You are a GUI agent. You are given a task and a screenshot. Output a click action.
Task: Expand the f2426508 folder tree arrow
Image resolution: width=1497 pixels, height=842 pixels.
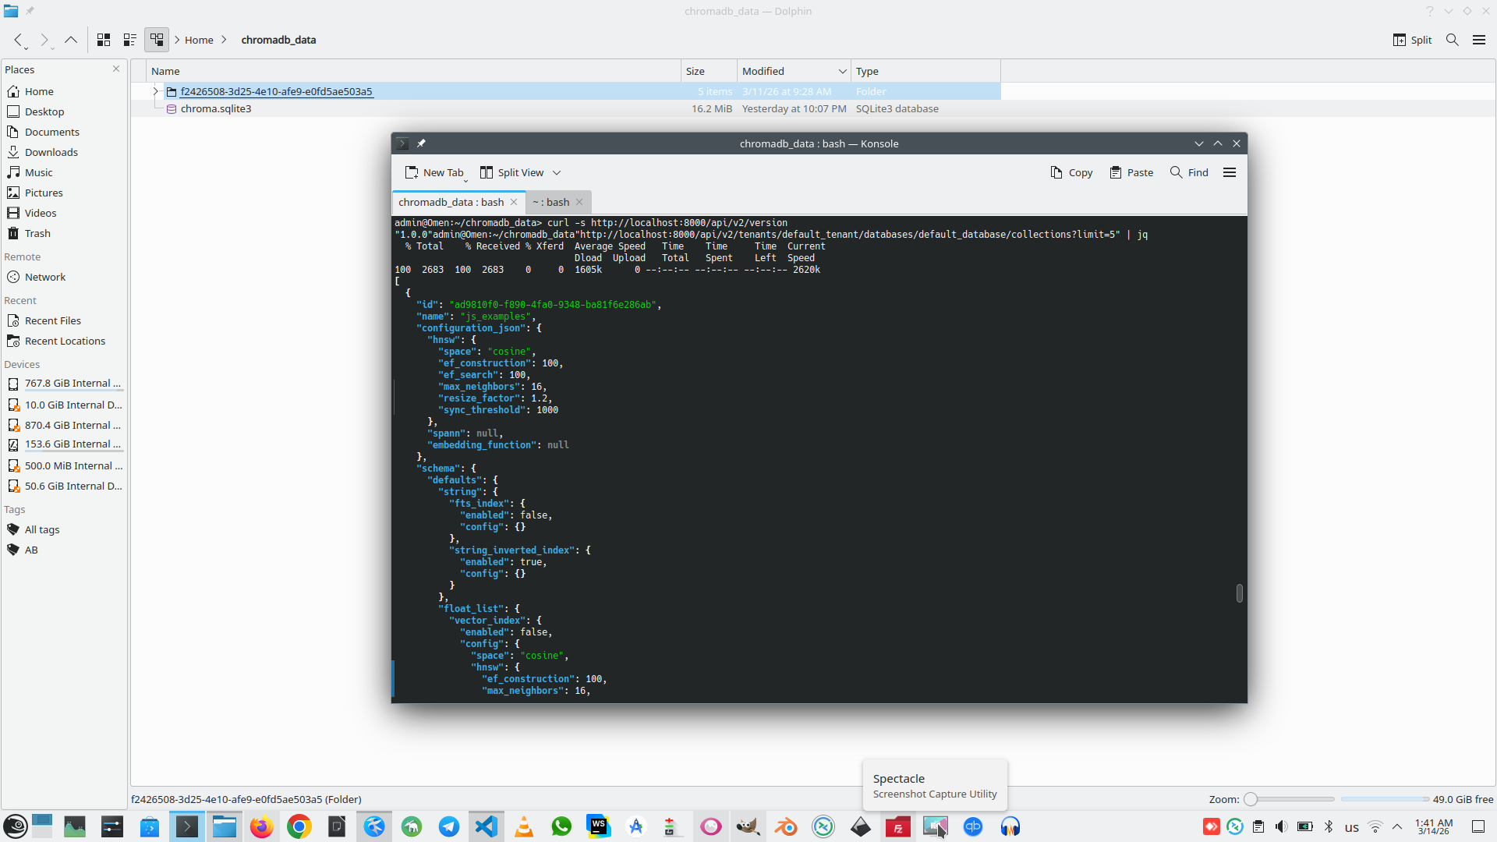click(155, 91)
